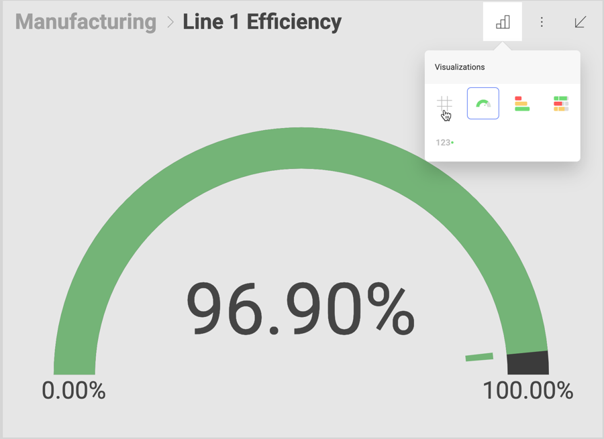The width and height of the screenshot is (604, 439).
Task: Click the 0.00% minimum label
Action: (74, 390)
